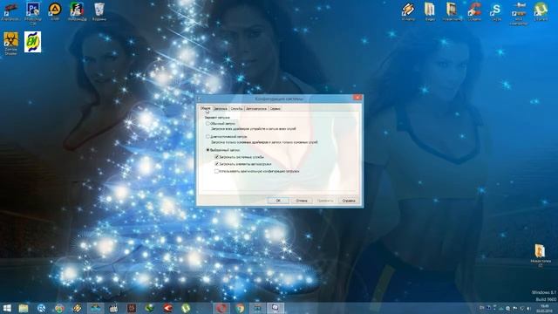Open the red CCleaner taskbar icon
This screenshot has height=314, width=558.
[167, 308]
